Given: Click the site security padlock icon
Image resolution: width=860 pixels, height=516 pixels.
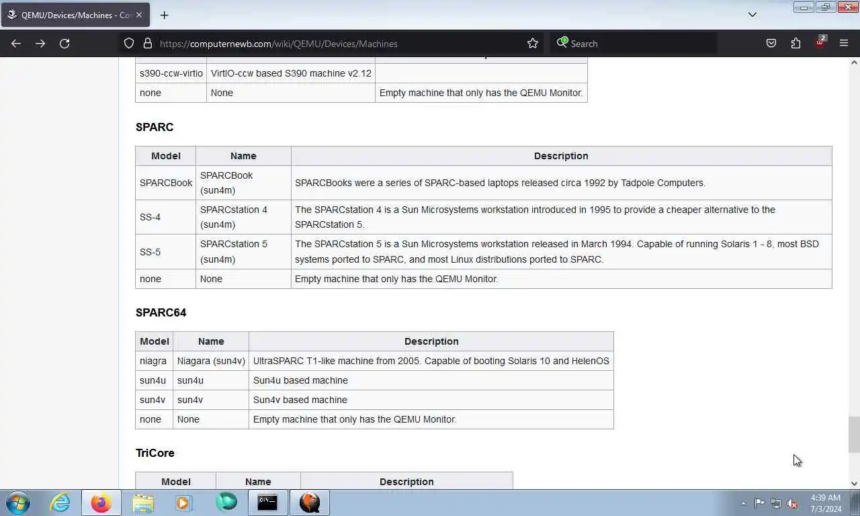Looking at the screenshot, I should click(x=148, y=44).
